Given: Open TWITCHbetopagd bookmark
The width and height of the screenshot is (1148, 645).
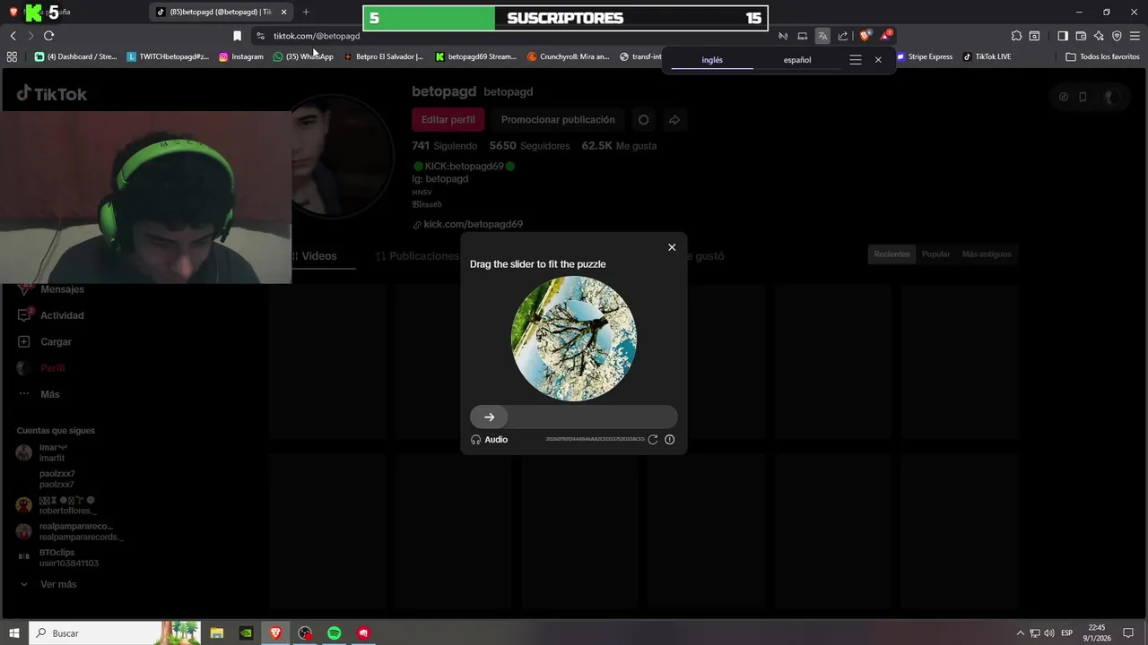Looking at the screenshot, I should (168, 56).
